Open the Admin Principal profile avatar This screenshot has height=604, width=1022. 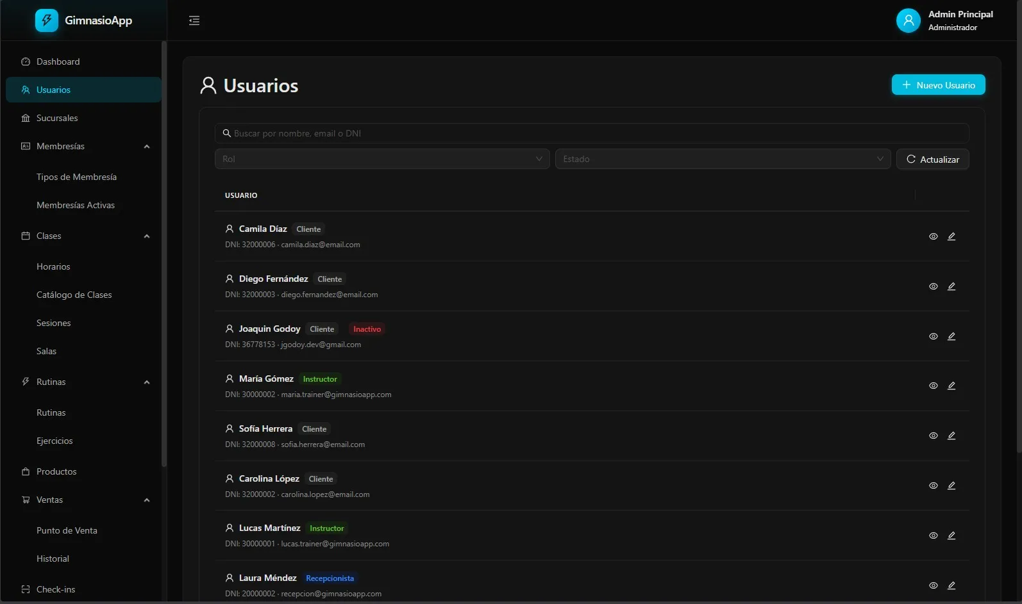pos(908,20)
